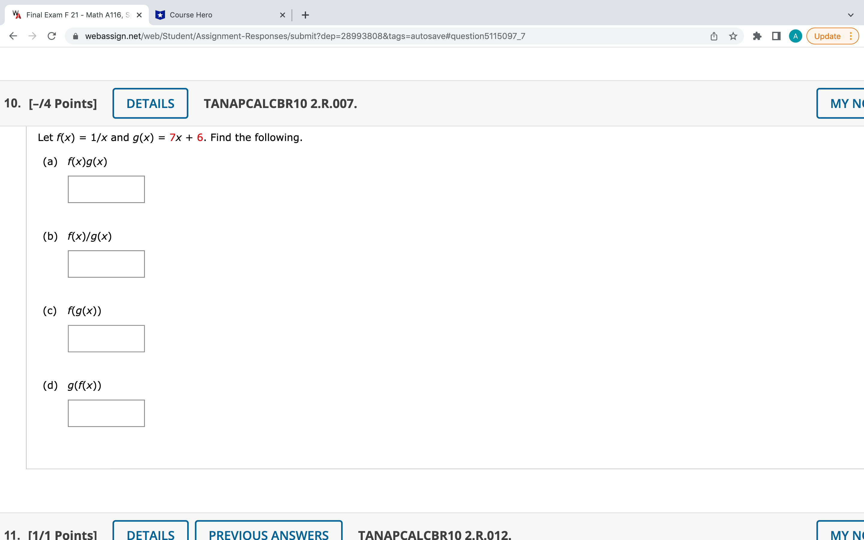Click the address bar URL
The image size is (864, 540).
(x=305, y=36)
